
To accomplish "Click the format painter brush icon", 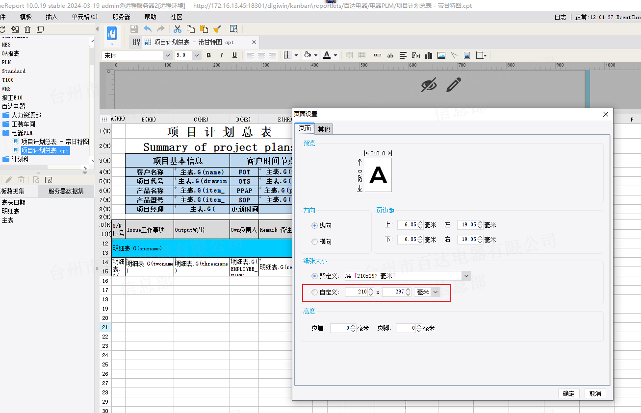I will pyautogui.click(x=217, y=29).
